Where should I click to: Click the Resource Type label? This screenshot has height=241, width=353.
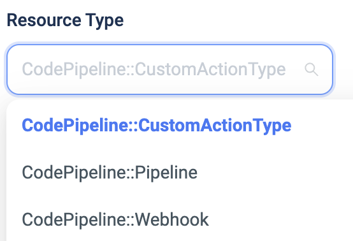coord(65,20)
